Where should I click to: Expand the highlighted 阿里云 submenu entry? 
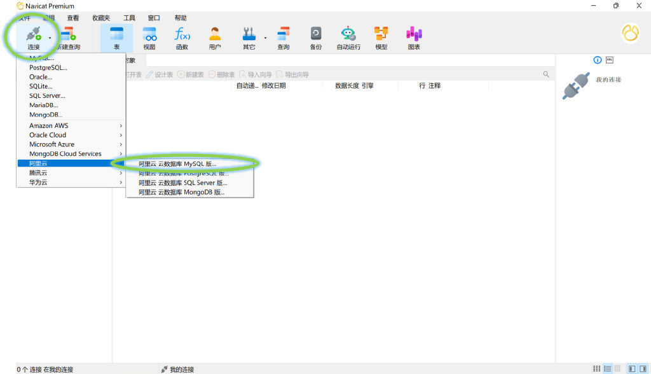(71, 163)
